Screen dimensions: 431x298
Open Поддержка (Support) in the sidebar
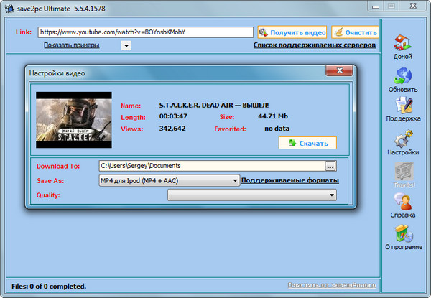coord(402,106)
